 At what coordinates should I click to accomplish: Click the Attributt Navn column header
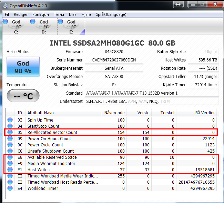click(63, 113)
